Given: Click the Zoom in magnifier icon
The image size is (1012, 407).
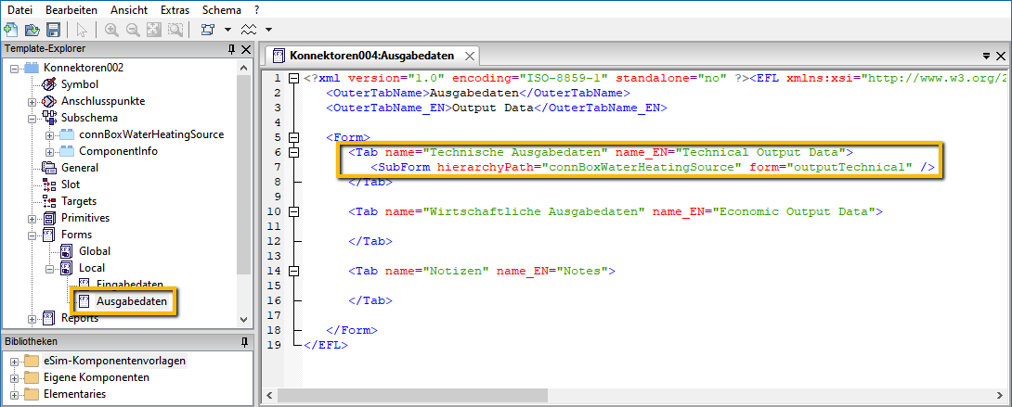Looking at the screenshot, I should click(111, 29).
